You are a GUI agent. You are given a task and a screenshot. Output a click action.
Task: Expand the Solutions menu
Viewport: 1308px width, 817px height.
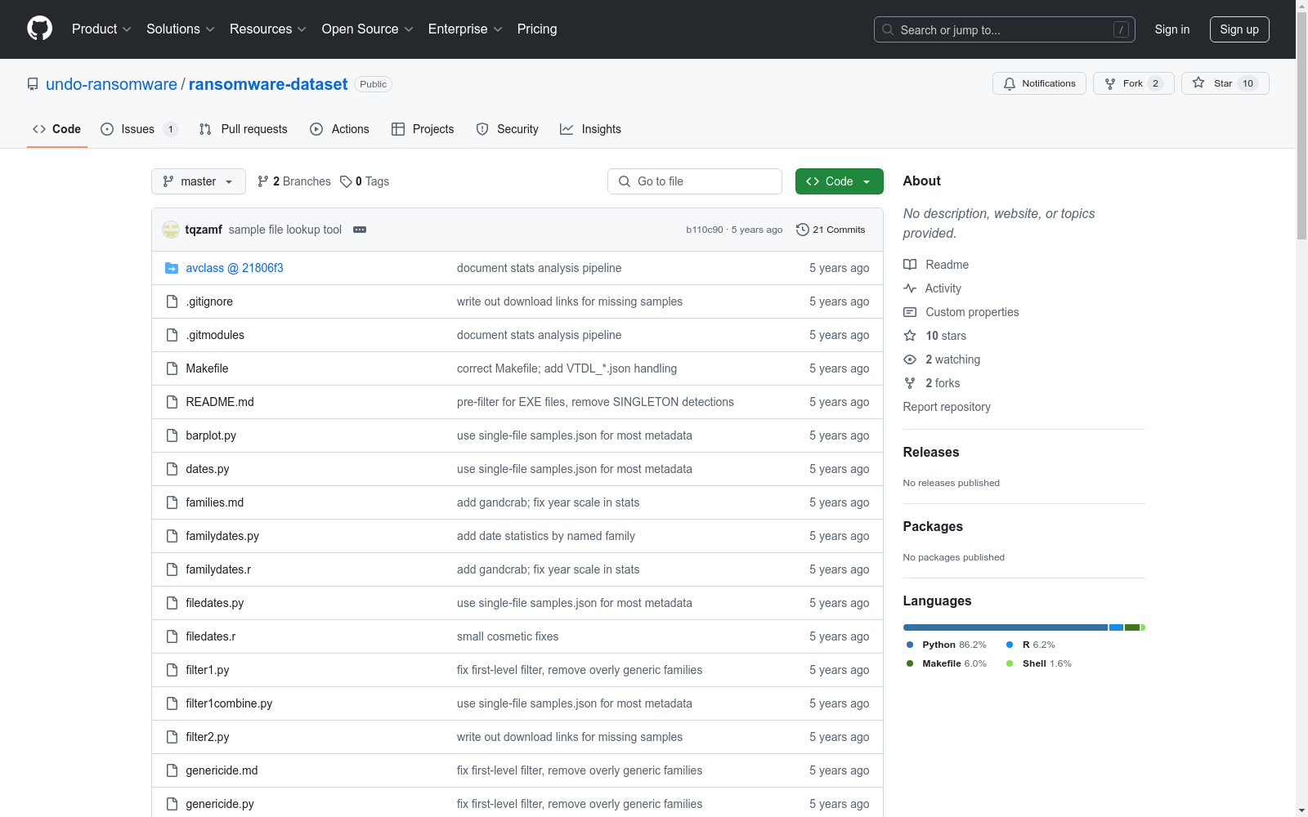click(x=181, y=29)
